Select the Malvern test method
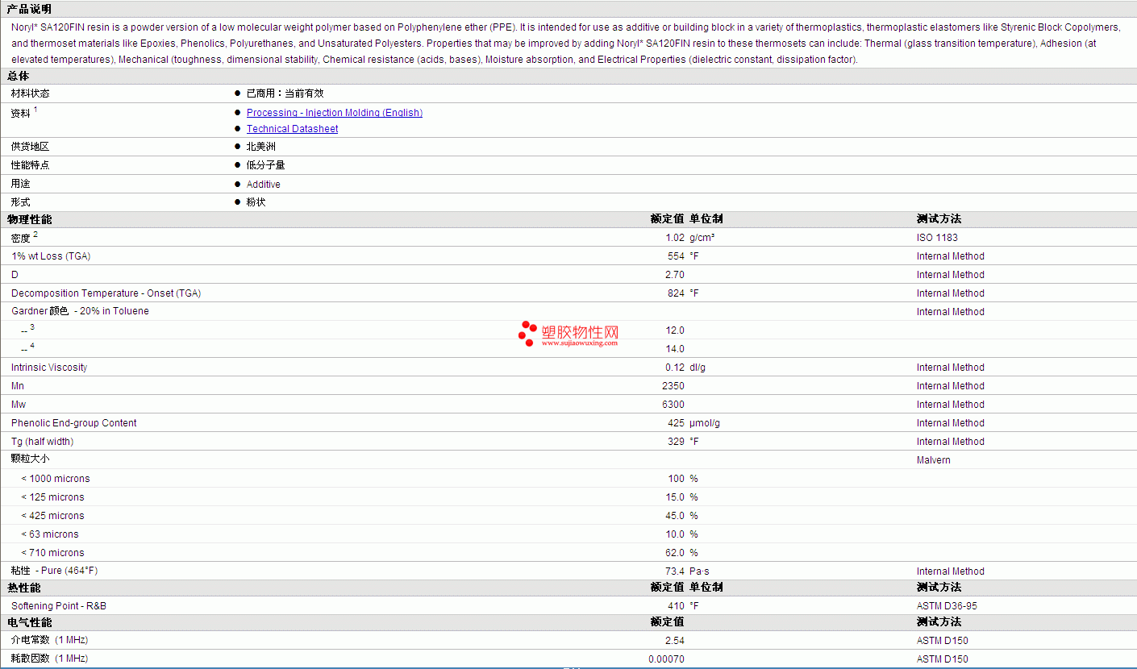The width and height of the screenshot is (1137, 669). pos(934,460)
